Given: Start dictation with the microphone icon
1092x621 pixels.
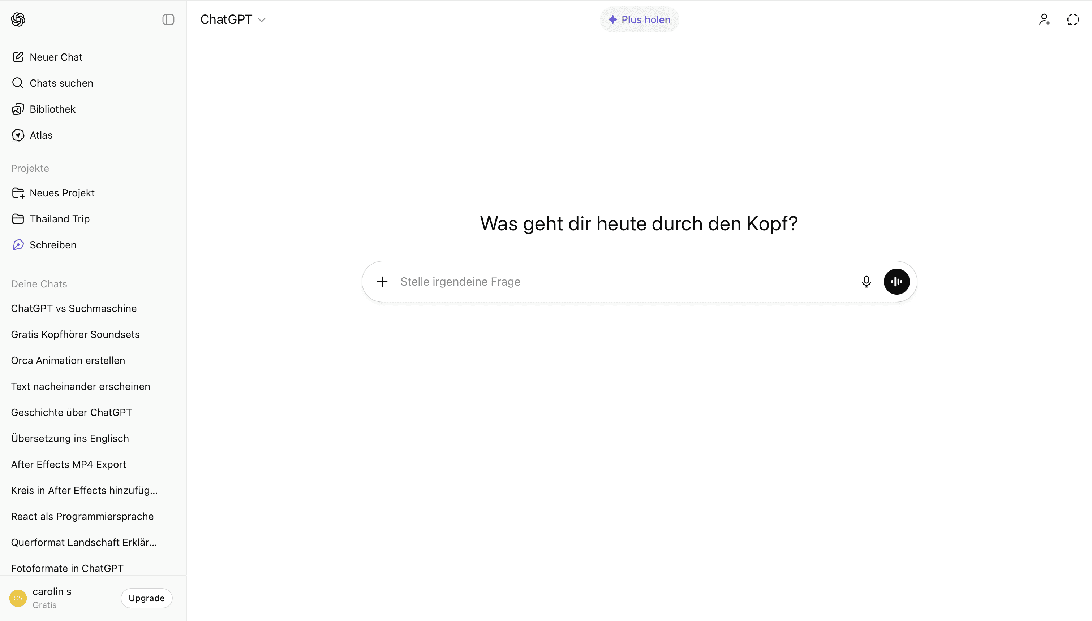Looking at the screenshot, I should (x=866, y=282).
